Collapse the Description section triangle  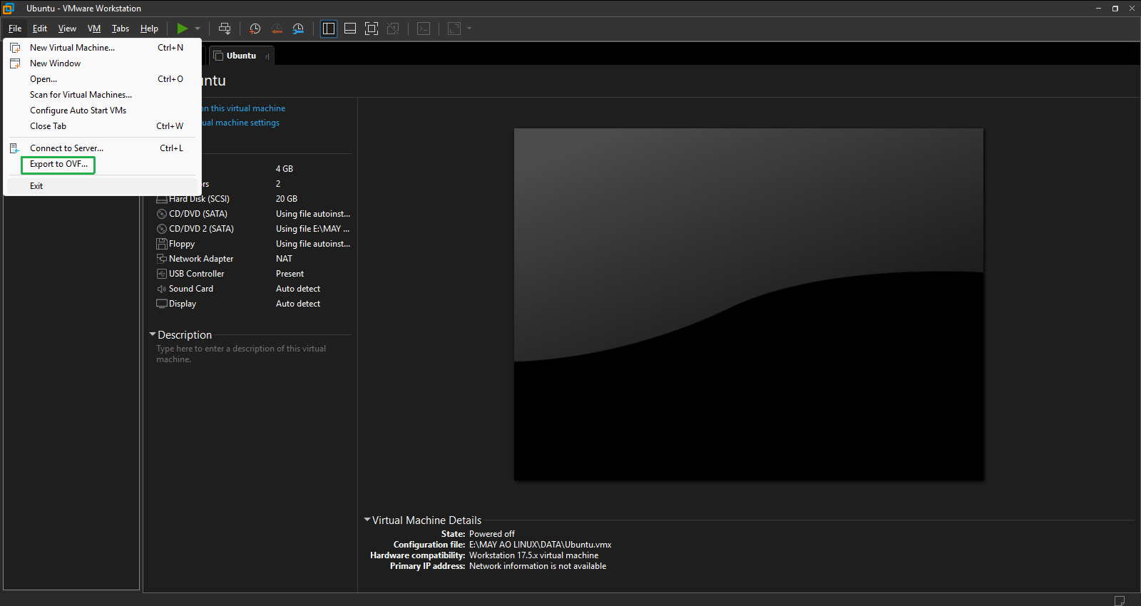153,334
